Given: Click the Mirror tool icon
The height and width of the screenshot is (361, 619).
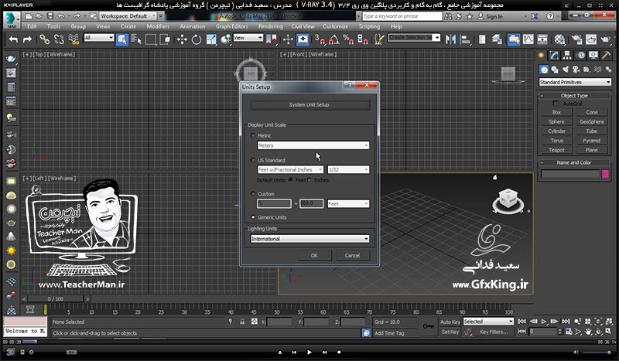Looking at the screenshot, I should tap(450, 39).
